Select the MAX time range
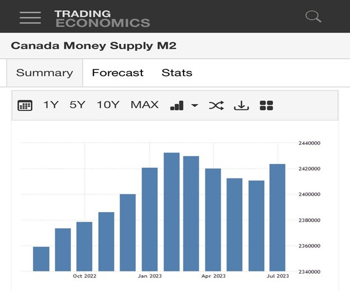The width and height of the screenshot is (350, 291). tap(144, 105)
